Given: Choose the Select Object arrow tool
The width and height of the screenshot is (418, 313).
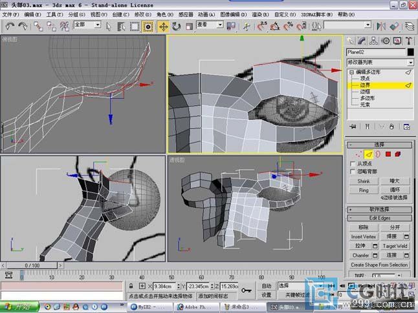Looking at the screenshot, I should coord(109,26).
